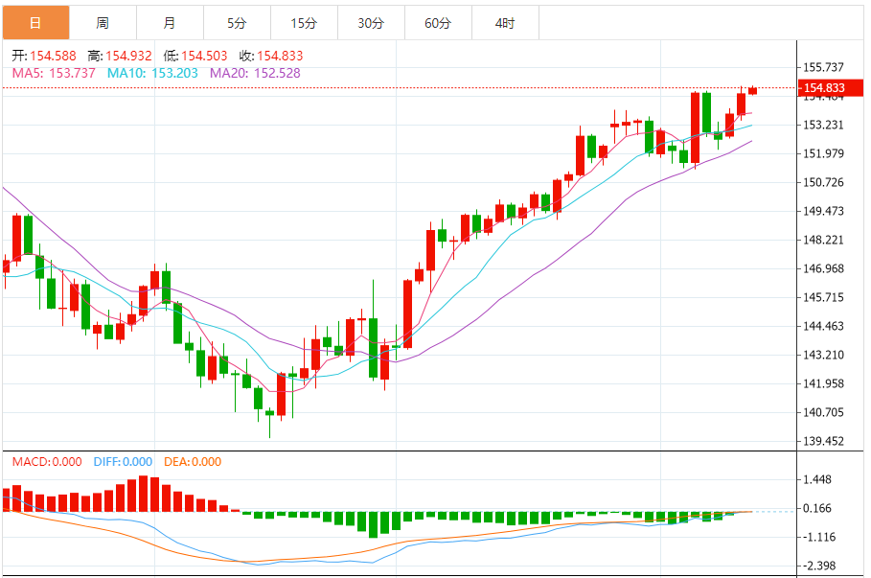Click the 收 closing price value
Viewport: 871px width, 578px height.
click(279, 57)
